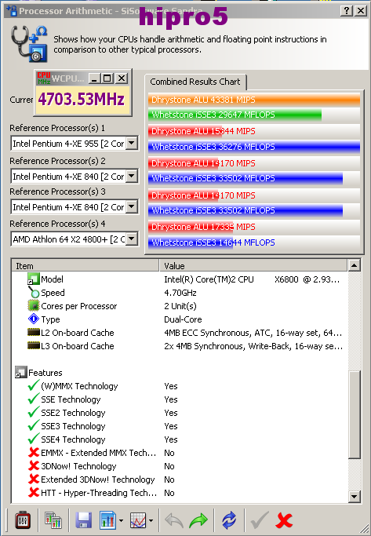This screenshot has height=536, width=371.
Task: Click the blue diamond Type icon
Action: pos(34,319)
